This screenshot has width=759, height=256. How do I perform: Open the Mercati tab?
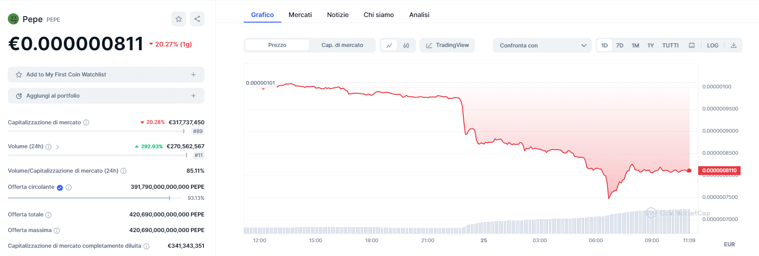[300, 15]
